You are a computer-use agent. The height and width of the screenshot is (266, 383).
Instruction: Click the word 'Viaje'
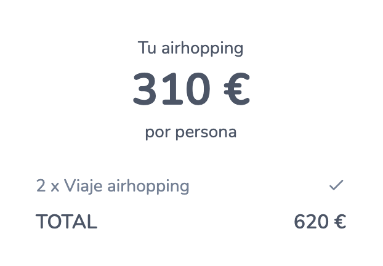[83, 186]
